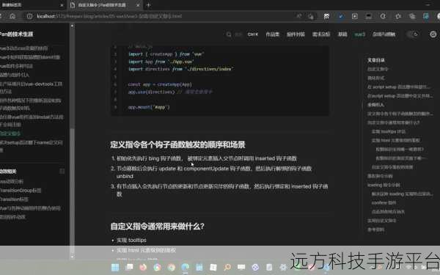Open Settings gear in the taskbar

[283, 268]
